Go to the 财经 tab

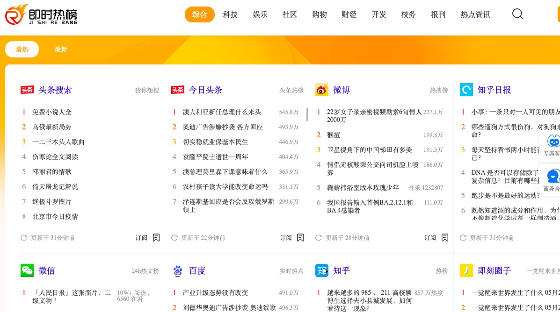pyautogui.click(x=349, y=14)
